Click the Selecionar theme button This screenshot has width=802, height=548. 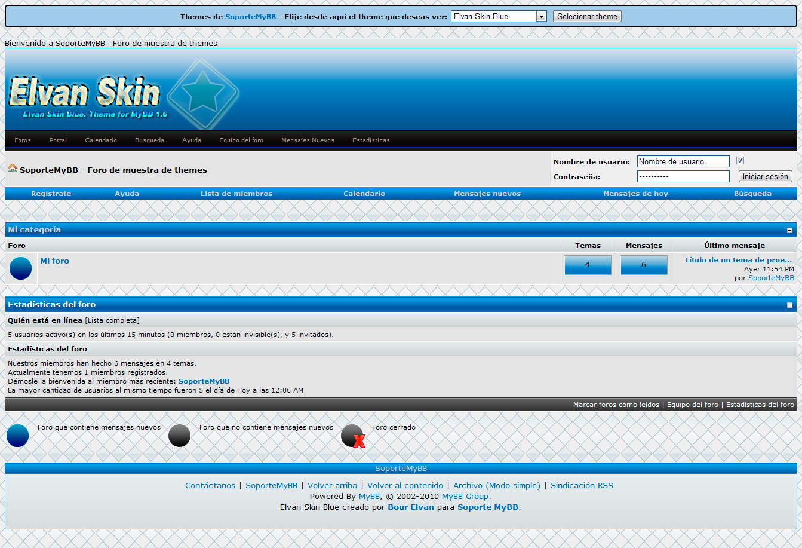point(587,17)
